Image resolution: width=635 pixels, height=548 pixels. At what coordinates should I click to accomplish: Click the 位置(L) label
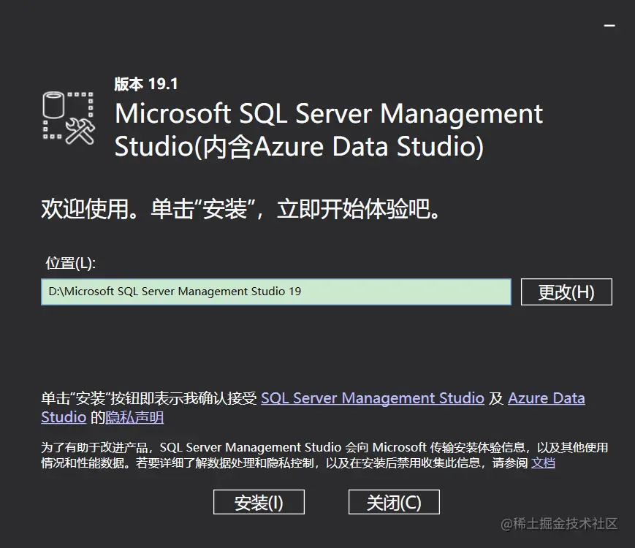click(70, 263)
